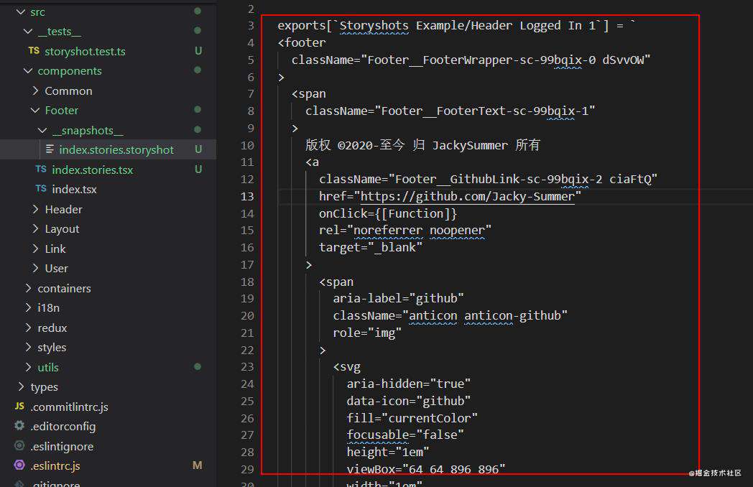Open .eslintrc.js file
The image size is (753, 487).
point(55,466)
